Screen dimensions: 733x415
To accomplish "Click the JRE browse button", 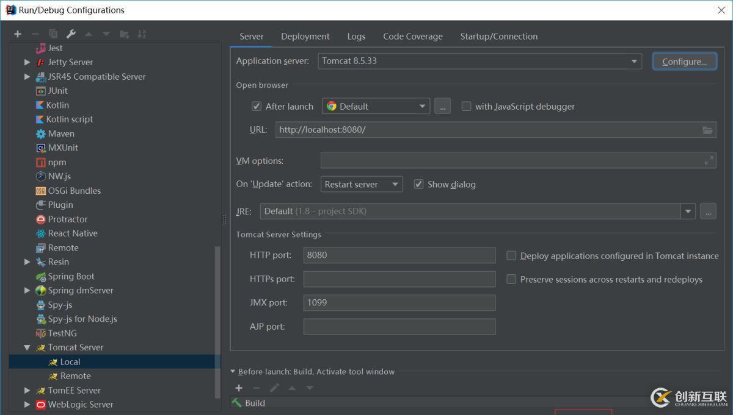I will [x=708, y=211].
